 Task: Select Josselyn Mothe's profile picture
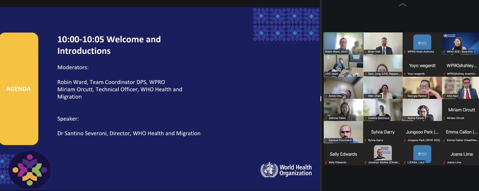click(x=382, y=153)
